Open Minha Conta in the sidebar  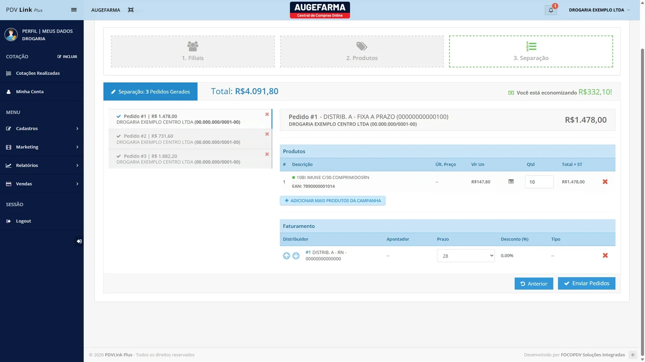click(x=42, y=92)
